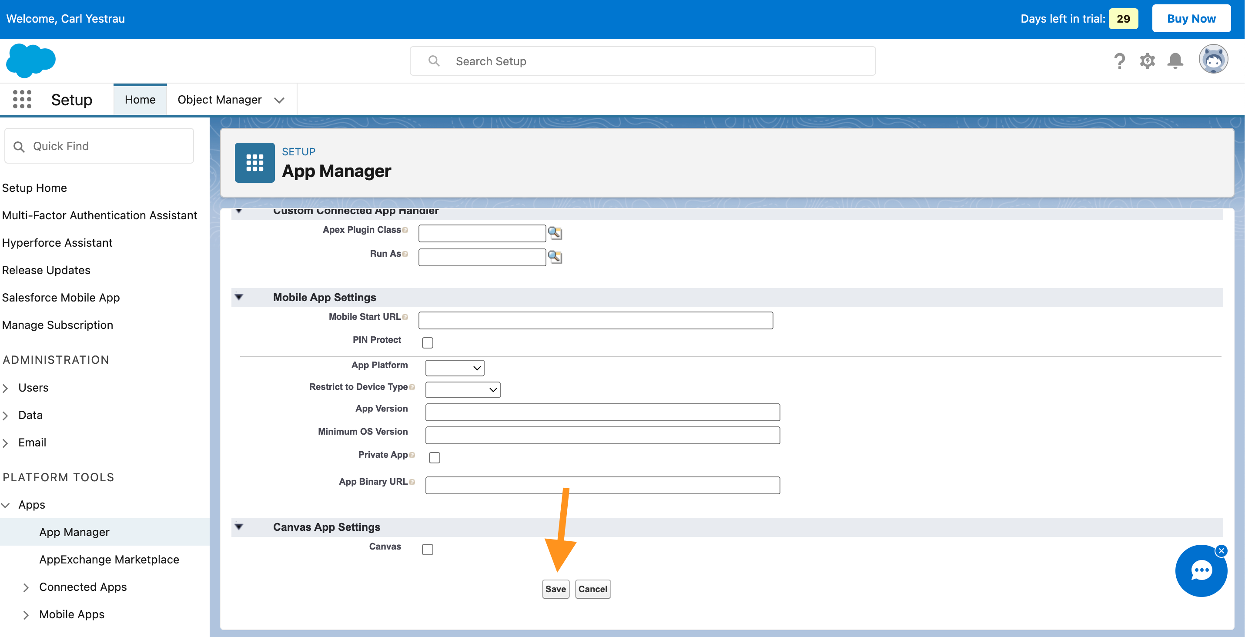
Task: Switch to the Object Manager tab
Action: [x=219, y=100]
